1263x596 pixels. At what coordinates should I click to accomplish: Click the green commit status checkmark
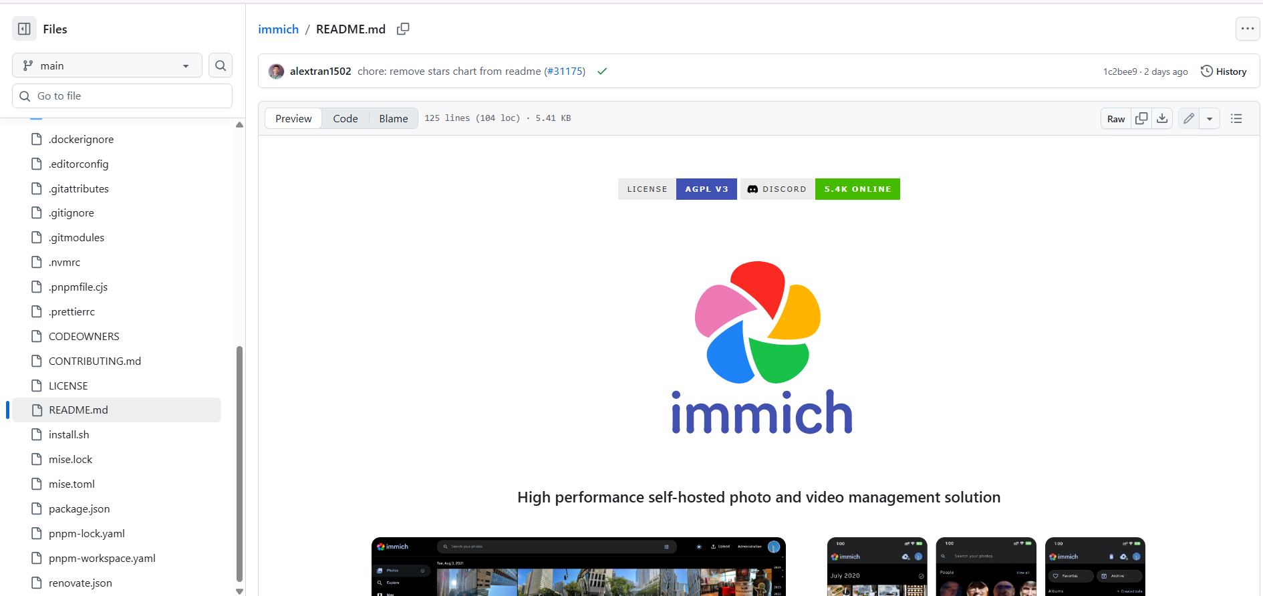click(x=602, y=71)
